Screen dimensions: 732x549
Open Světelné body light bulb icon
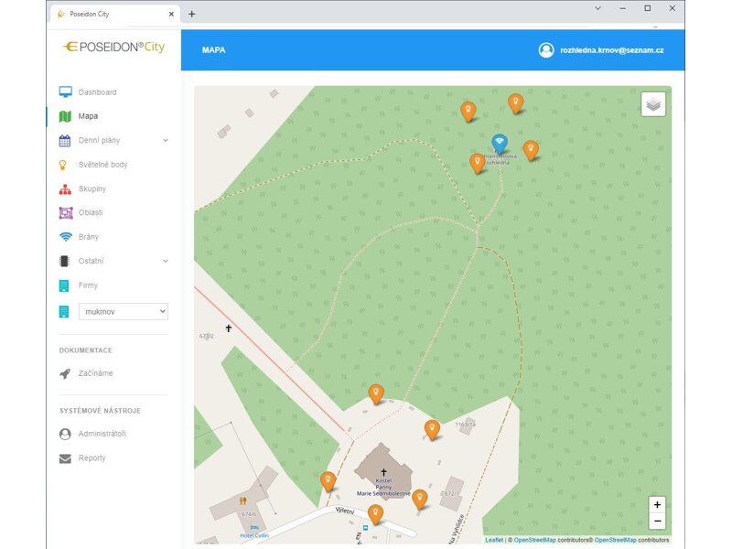pyautogui.click(x=64, y=165)
